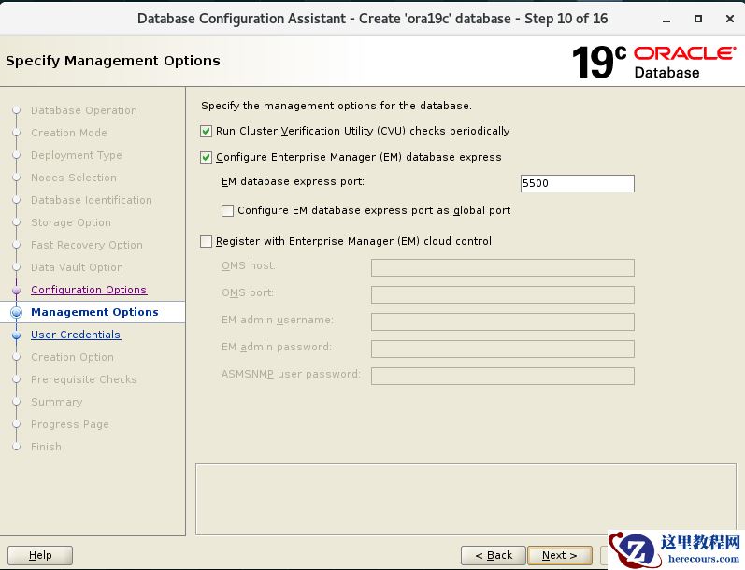745x570 pixels.
Task: Maximize the Database Configuration Assistant window
Action: point(698,19)
